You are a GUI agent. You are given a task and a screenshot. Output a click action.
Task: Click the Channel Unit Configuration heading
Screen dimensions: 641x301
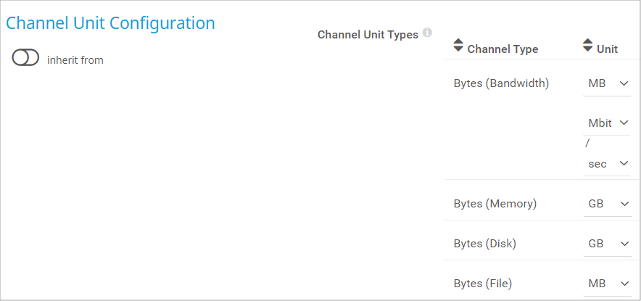pos(110,22)
